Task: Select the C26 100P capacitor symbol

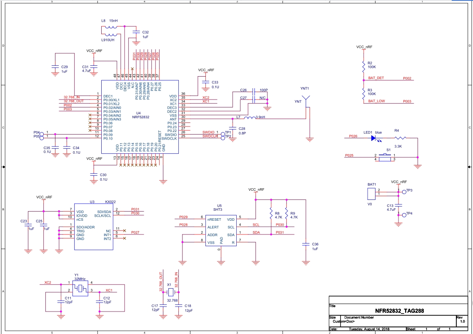Action: pos(254,91)
